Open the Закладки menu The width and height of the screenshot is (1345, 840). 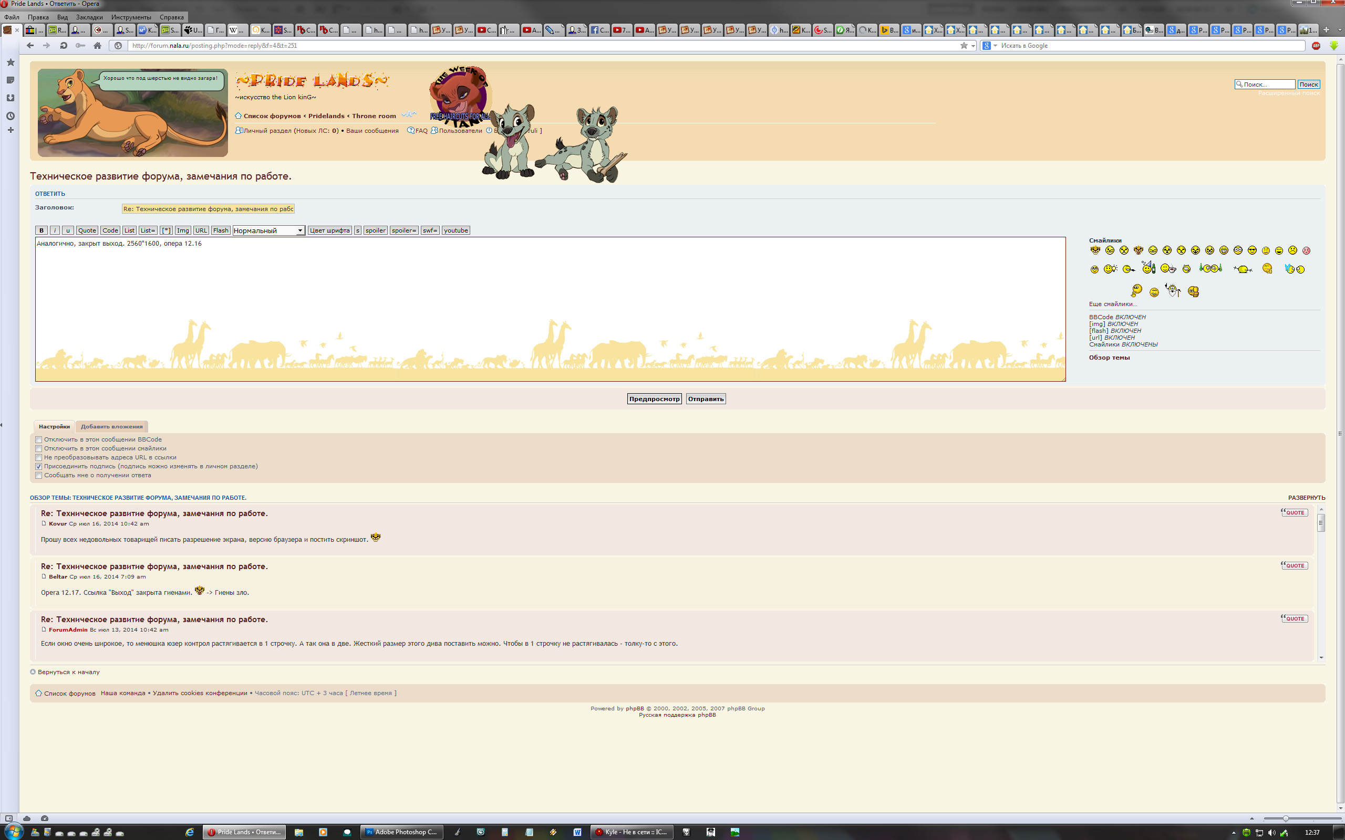(x=89, y=17)
